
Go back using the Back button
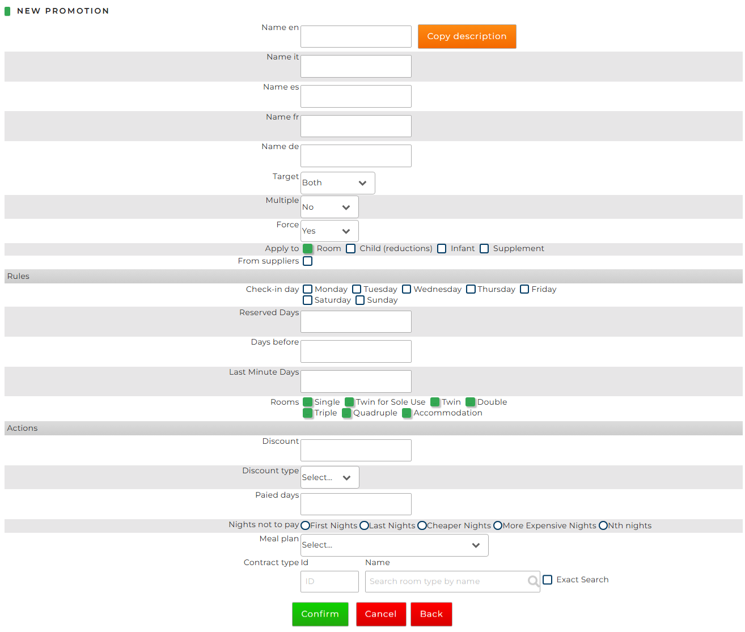coord(431,614)
